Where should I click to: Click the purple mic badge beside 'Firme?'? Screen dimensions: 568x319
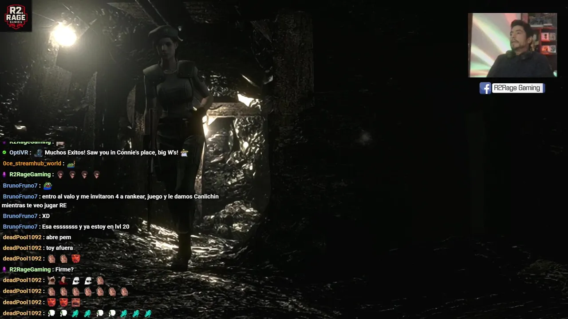click(x=4, y=269)
